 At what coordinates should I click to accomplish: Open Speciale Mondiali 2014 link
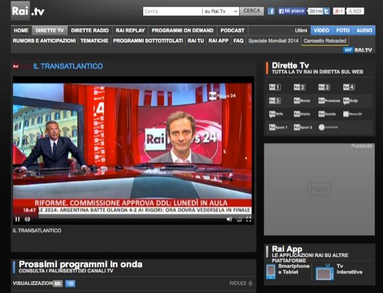coord(273,41)
